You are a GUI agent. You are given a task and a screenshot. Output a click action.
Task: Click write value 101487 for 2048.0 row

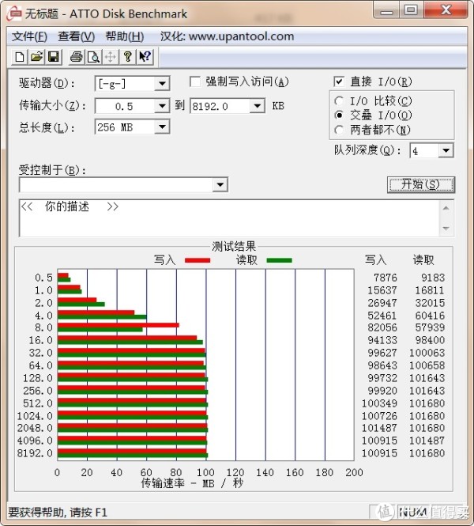point(379,429)
